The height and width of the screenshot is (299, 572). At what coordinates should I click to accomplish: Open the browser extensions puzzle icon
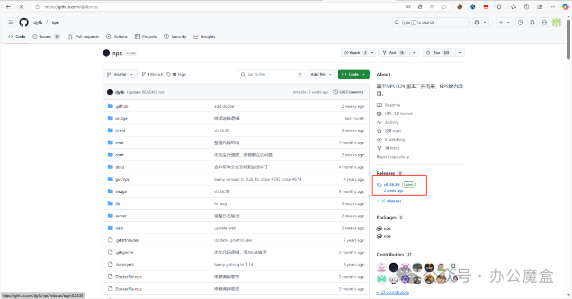pyautogui.click(x=499, y=6)
